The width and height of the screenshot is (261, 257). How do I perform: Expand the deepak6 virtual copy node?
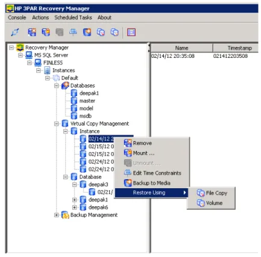[x=75, y=208]
